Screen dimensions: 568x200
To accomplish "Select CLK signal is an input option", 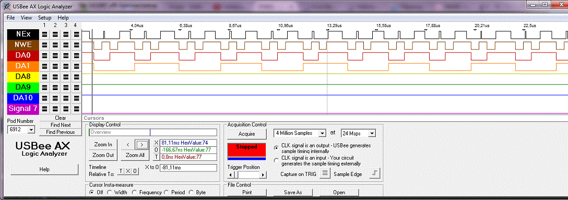I will [276, 160].
